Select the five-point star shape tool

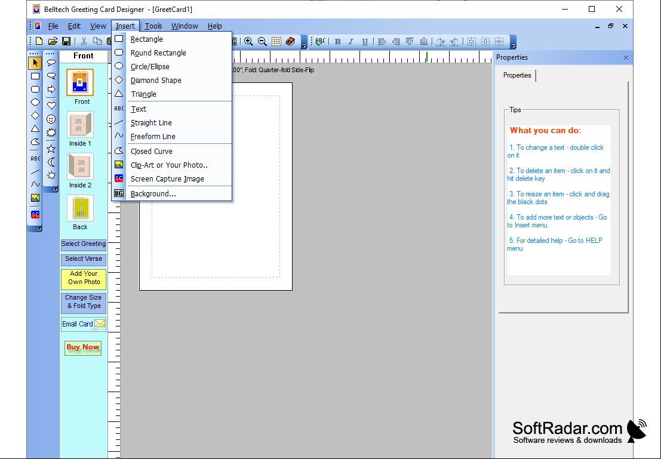51,149
